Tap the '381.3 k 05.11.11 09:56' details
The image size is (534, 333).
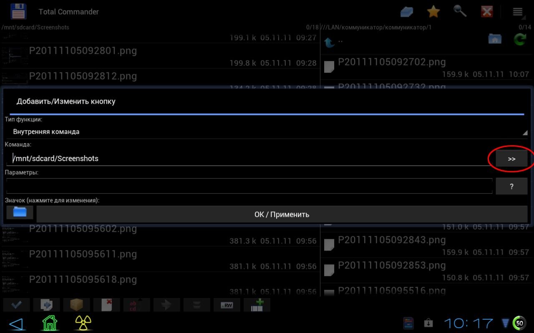click(273, 241)
